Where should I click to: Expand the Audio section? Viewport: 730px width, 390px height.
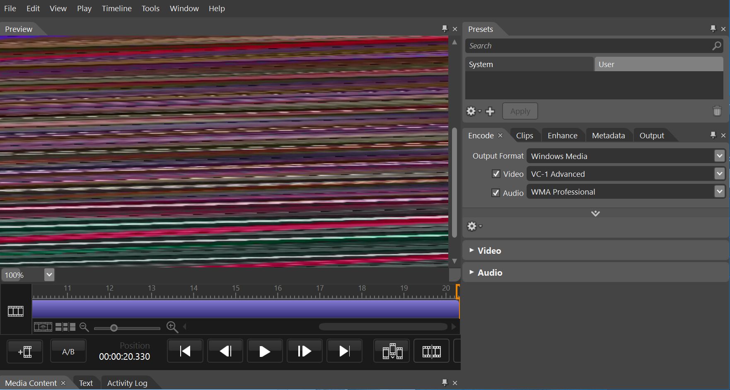[595, 272]
